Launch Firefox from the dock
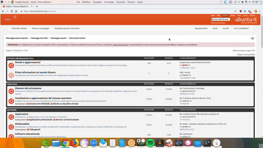Image resolution: width=263 pixels, height=148 pixels. pos(75,143)
